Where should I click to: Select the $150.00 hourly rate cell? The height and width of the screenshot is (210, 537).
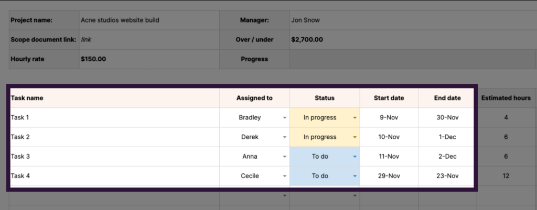pyautogui.click(x=93, y=59)
